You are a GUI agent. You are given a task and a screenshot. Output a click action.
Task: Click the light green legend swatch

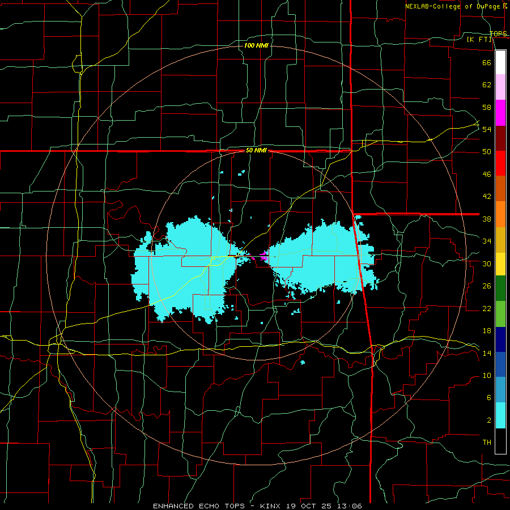[500, 314]
